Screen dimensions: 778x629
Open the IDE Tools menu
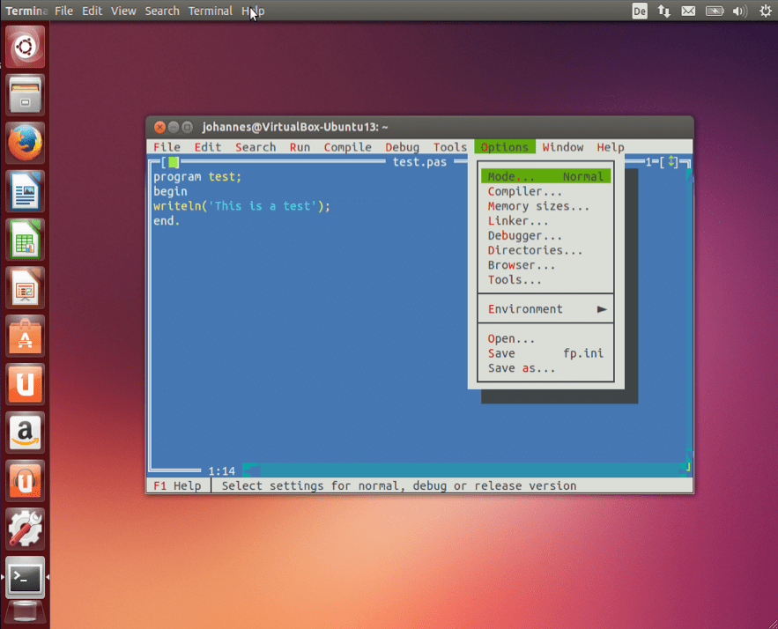[x=450, y=147]
